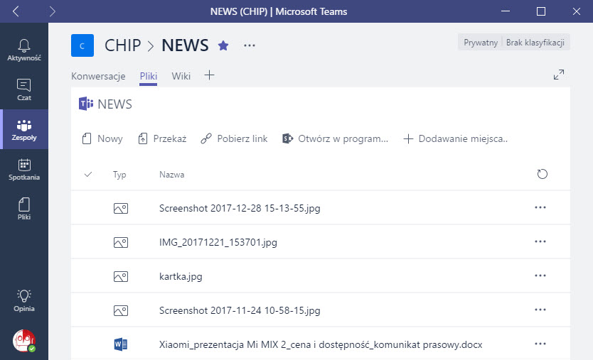Viewport: 593px width, 360px height.
Task: Click the Przekaż upload button
Action: point(162,138)
